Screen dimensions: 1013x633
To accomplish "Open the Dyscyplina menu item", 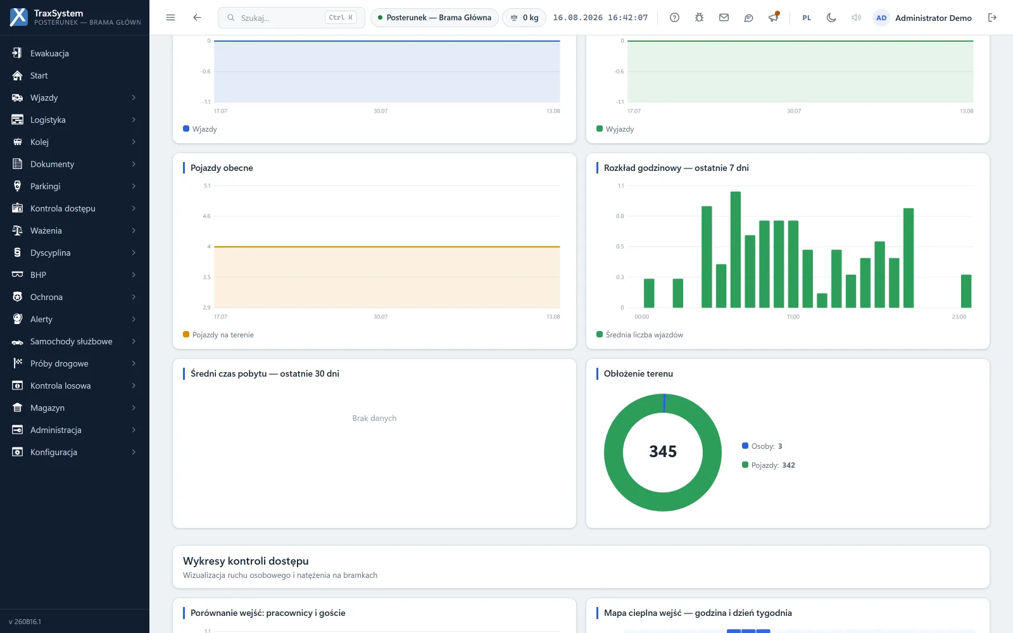I will tap(75, 253).
